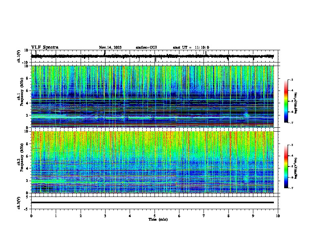Viewport: 313px width, 242px height.
Task: Click the ch.1 spectrogram plot area
Action: point(152,96)
